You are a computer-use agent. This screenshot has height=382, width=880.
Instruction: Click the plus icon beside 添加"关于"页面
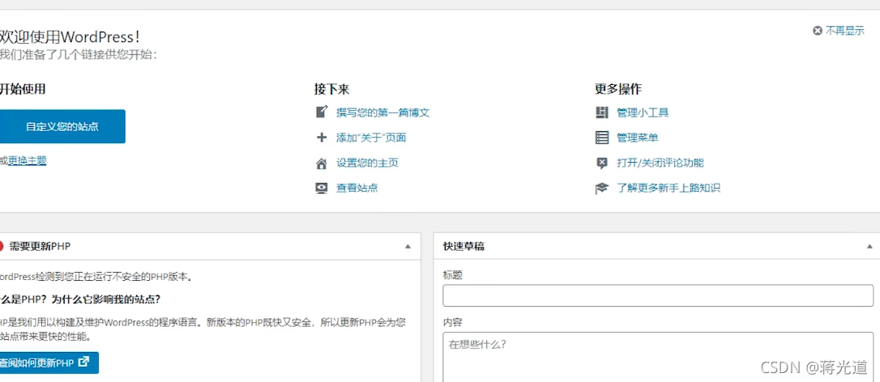click(322, 138)
